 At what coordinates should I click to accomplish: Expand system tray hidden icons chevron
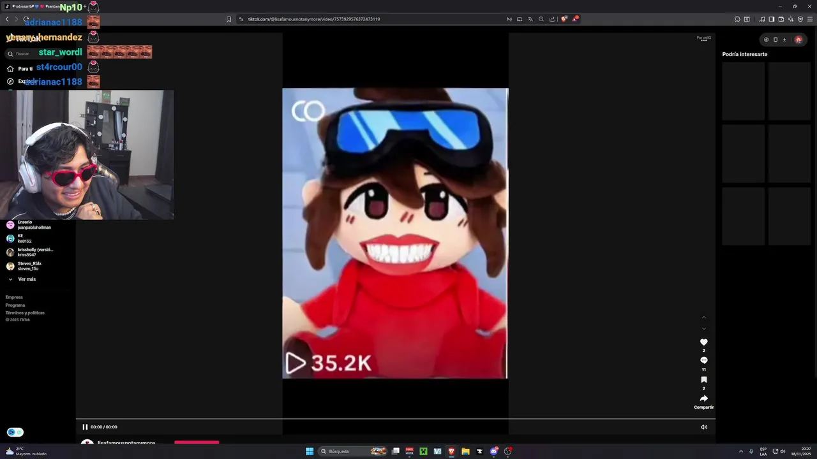coord(741,451)
